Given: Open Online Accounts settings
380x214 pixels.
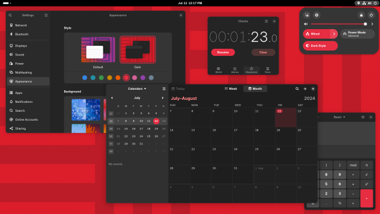Looking at the screenshot, I should pos(28,119).
